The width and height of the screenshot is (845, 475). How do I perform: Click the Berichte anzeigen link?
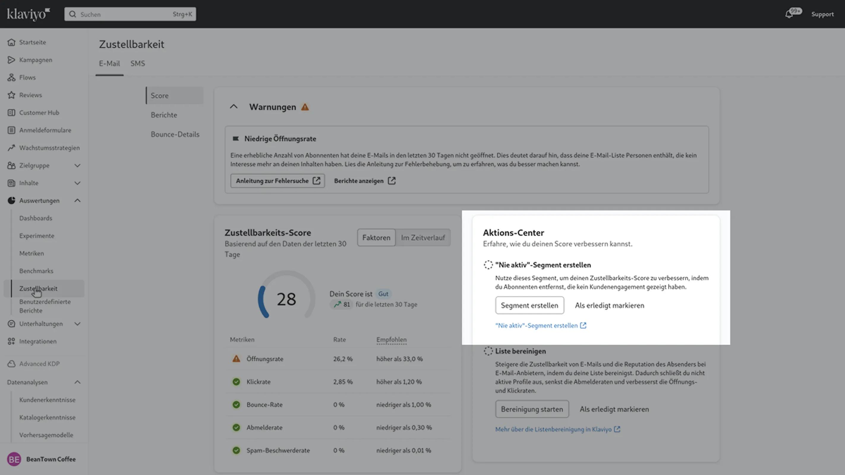coord(365,180)
